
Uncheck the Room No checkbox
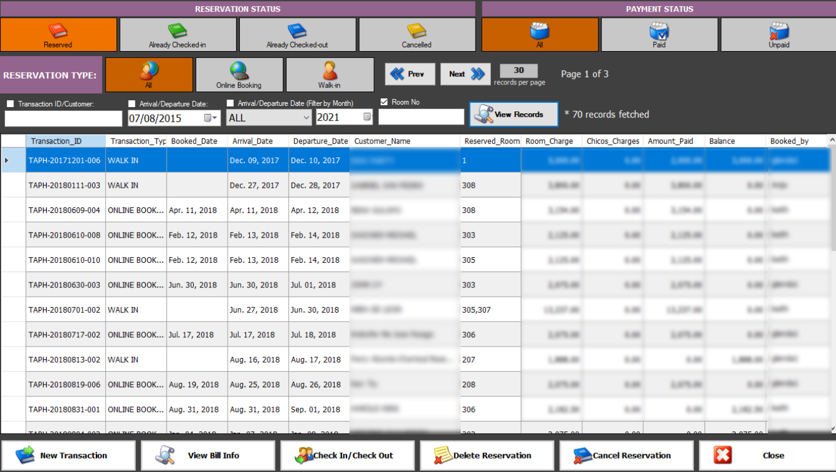(384, 102)
